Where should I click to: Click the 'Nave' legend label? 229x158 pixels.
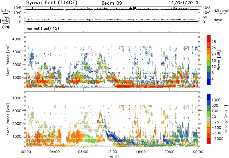pos(218,20)
